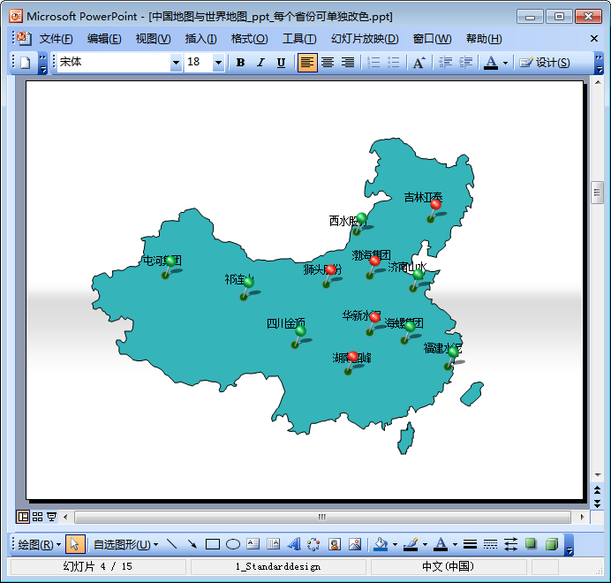Expand formatting toolbar options at right end
Screen dimensions: 611x583
pos(599,64)
